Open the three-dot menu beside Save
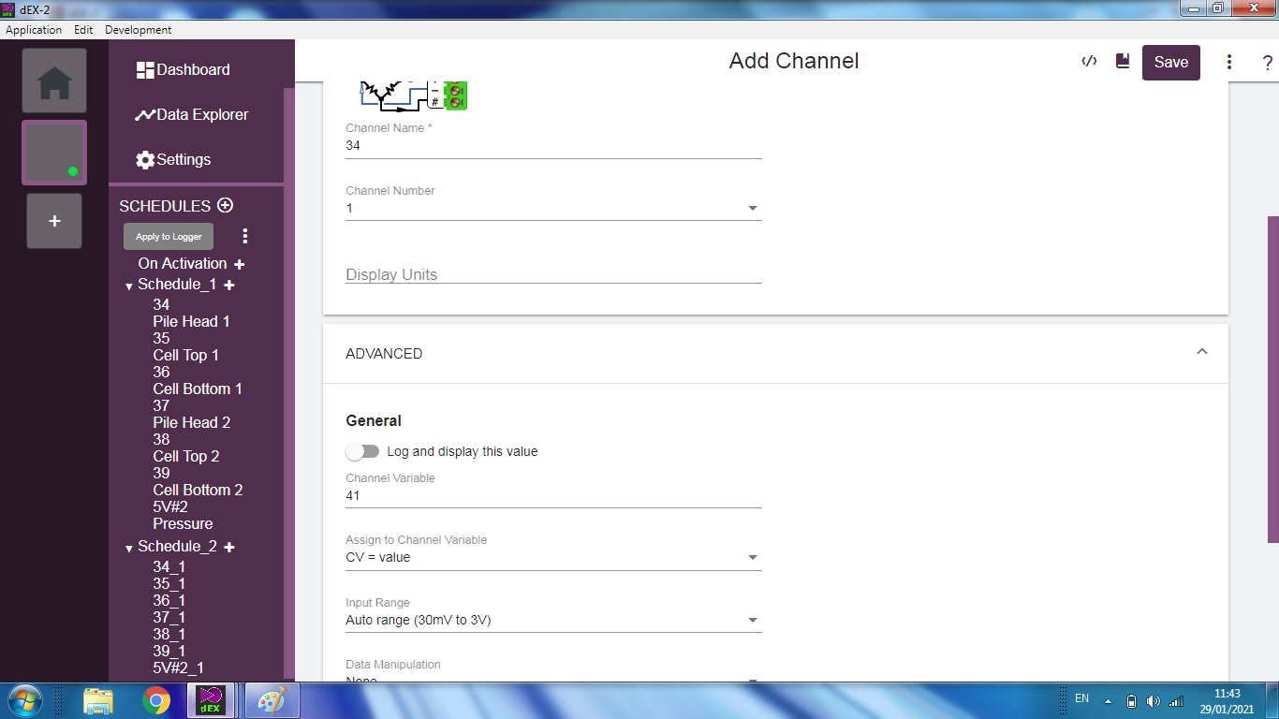Screen dimensions: 1279x719 [1229, 63]
